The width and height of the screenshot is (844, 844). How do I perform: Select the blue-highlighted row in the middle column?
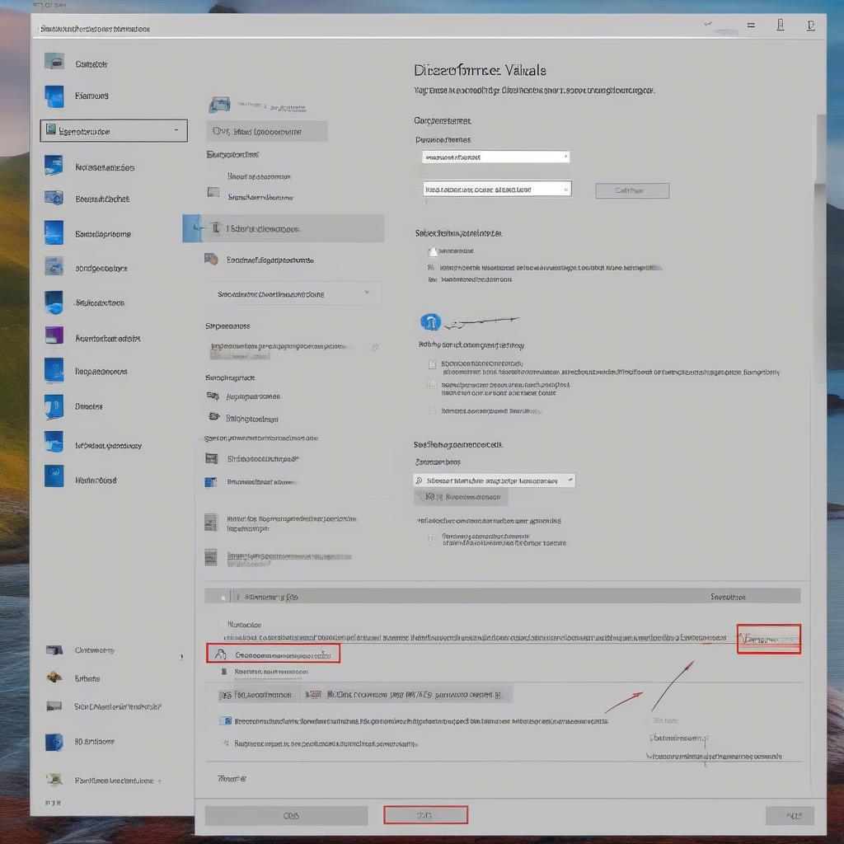point(284,228)
